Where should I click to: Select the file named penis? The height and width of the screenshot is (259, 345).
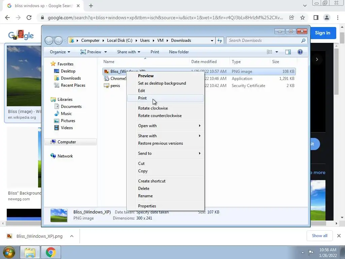pyautogui.click(x=115, y=86)
